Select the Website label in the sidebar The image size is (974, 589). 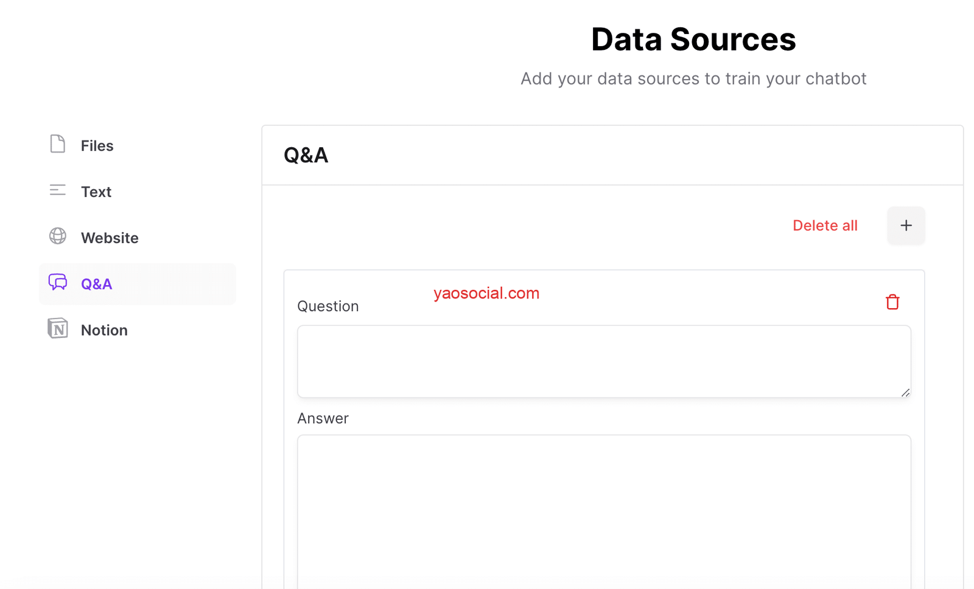click(110, 238)
